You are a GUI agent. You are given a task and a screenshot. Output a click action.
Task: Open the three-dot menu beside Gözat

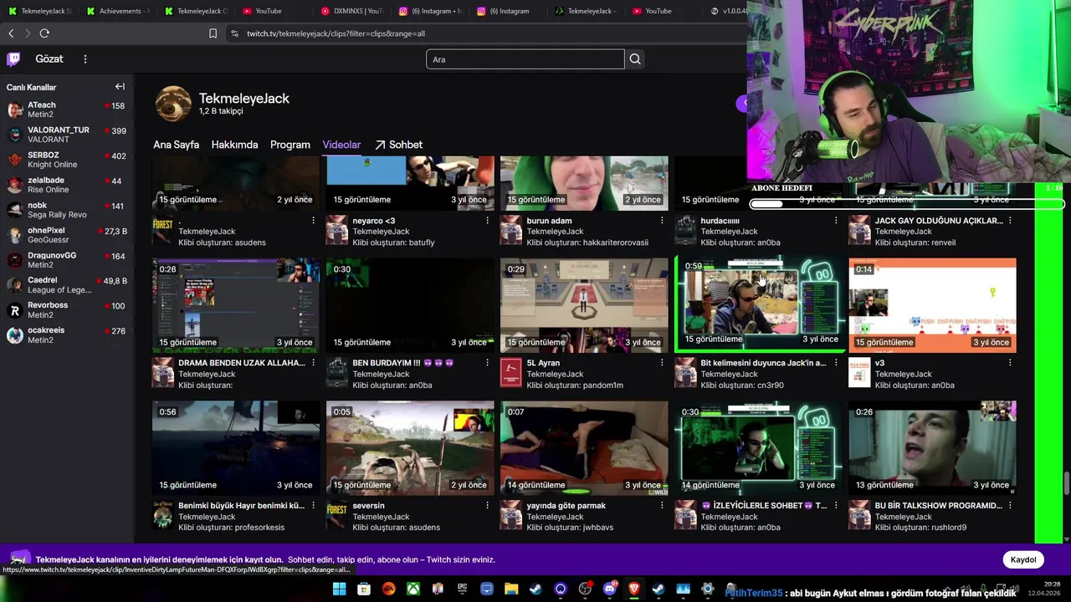click(85, 59)
